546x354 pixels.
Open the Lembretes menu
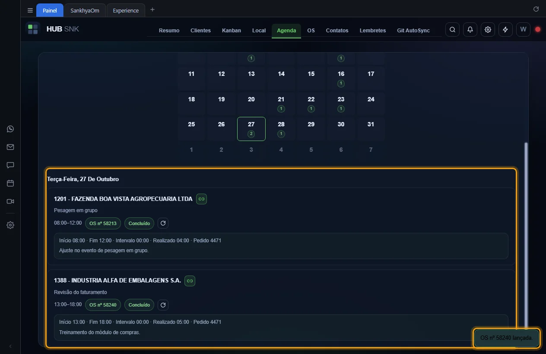coord(373,30)
